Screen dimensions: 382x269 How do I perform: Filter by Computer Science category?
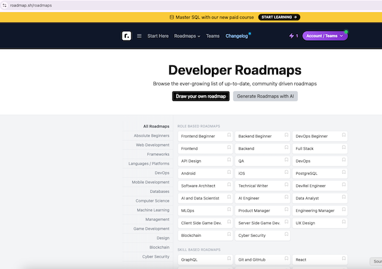152,201
